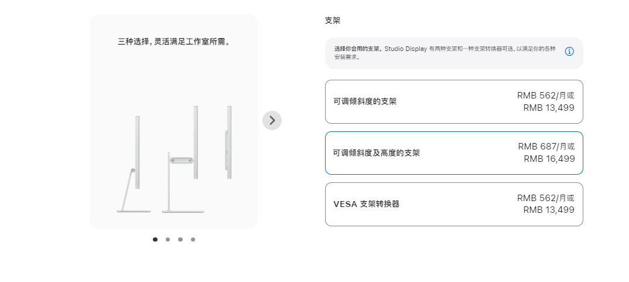Select 可调倾斜度及高度的支架 option

pyautogui.click(x=454, y=153)
